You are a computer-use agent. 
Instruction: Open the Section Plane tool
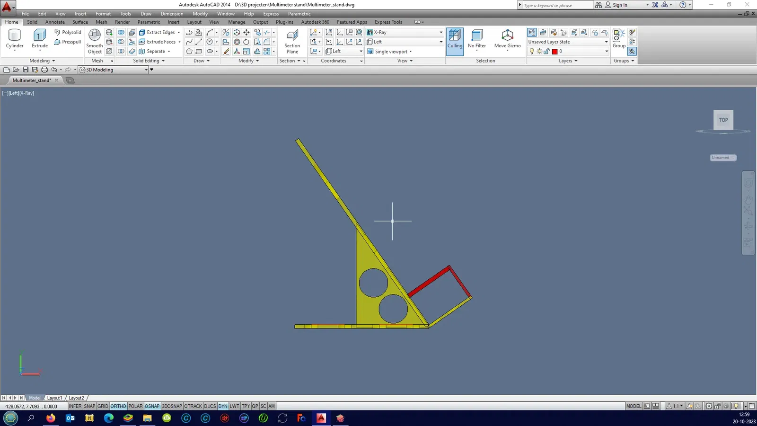(292, 42)
